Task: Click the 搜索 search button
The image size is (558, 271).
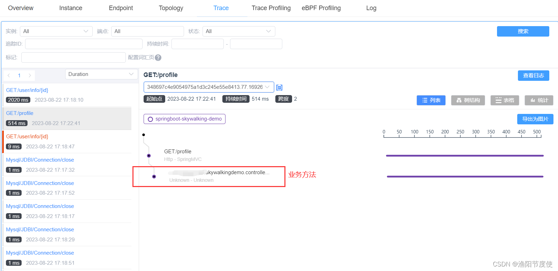Action: [x=523, y=31]
